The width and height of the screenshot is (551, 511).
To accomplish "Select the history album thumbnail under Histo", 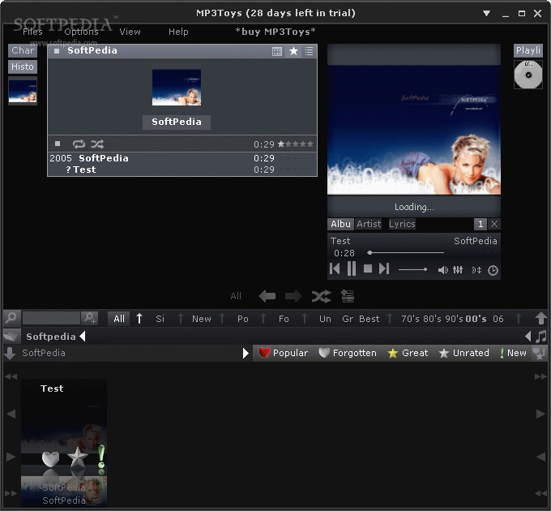I will click(x=23, y=91).
